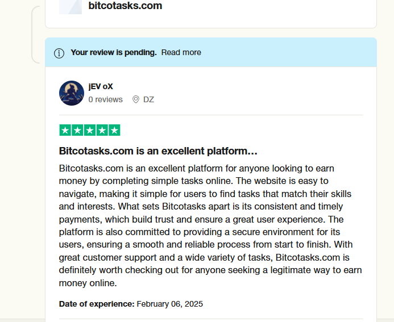
Task: Click the location pin icon beside DZ
Action: point(136,99)
